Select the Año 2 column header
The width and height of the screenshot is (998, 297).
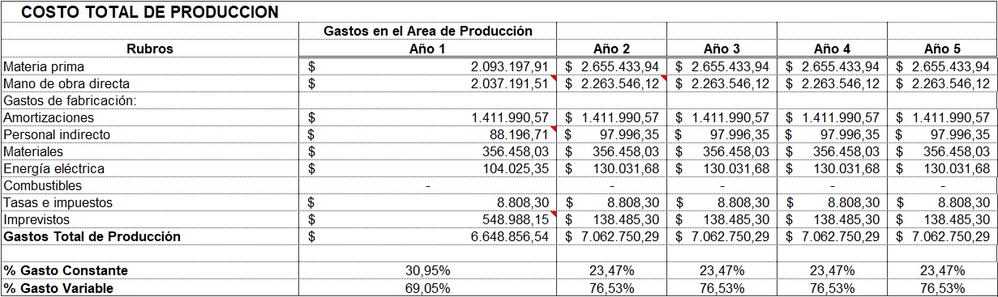612,49
